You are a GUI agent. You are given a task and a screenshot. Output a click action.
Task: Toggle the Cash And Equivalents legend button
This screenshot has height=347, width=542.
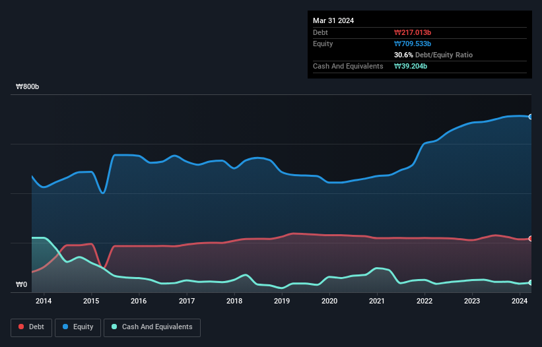coord(152,327)
